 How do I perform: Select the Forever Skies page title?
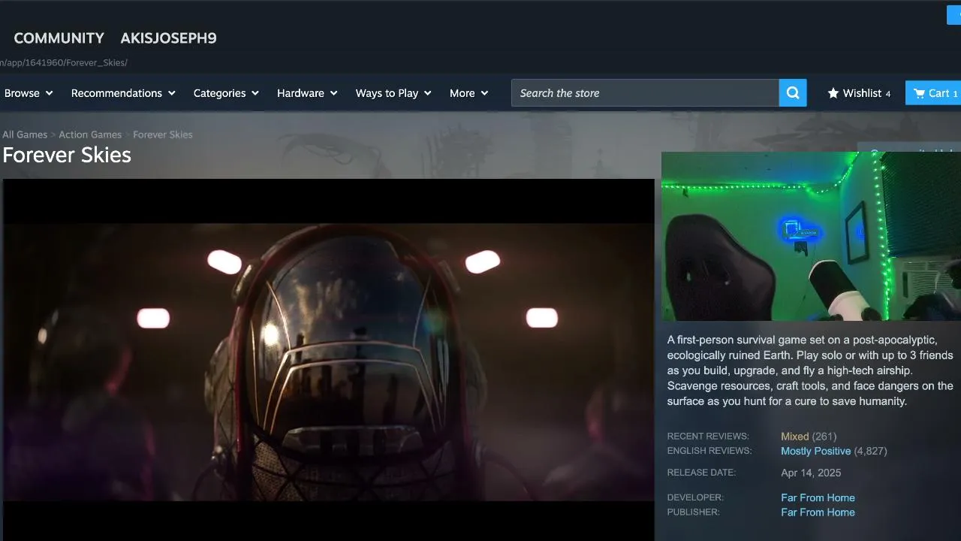(x=67, y=155)
